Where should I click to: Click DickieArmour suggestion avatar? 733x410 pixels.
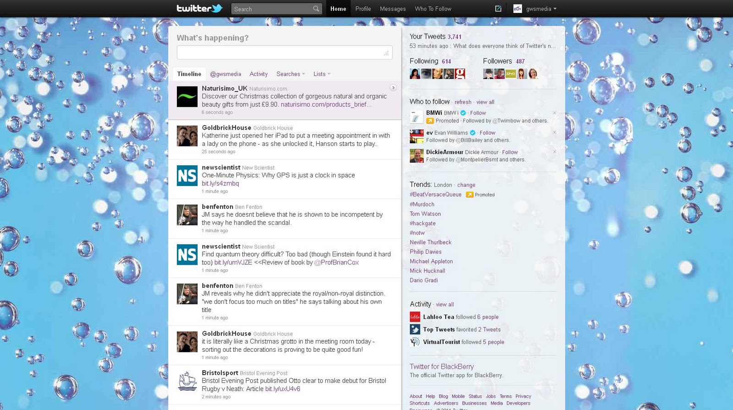[416, 156]
